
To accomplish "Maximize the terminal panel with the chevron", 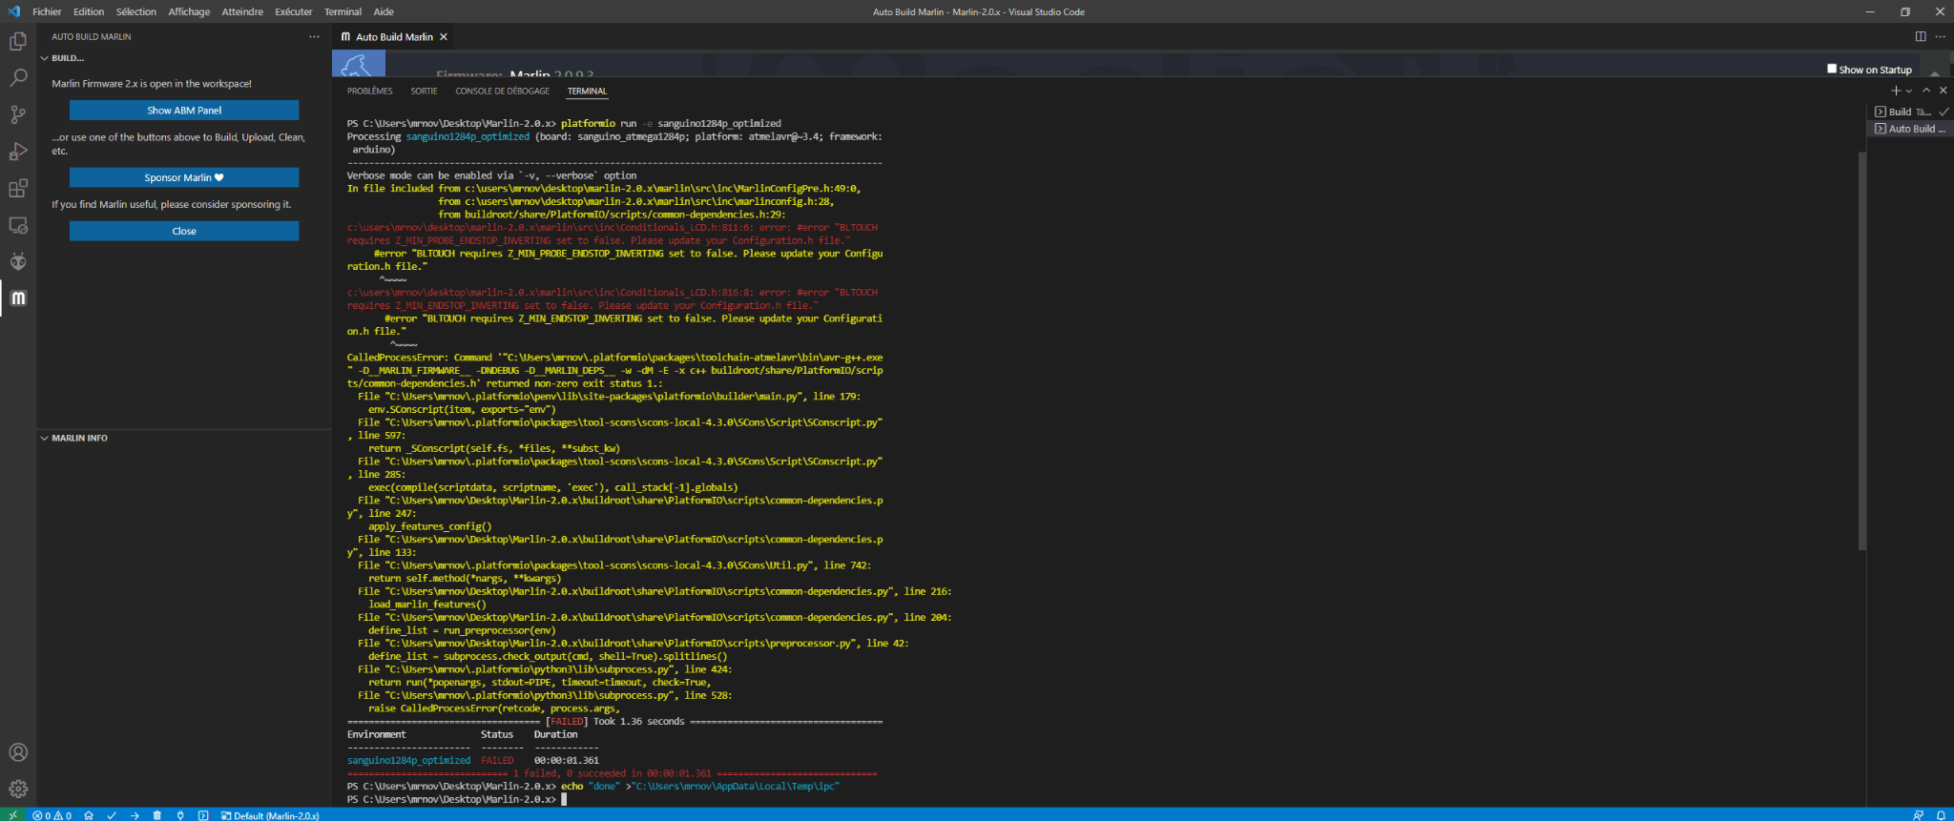I will coord(1925,91).
